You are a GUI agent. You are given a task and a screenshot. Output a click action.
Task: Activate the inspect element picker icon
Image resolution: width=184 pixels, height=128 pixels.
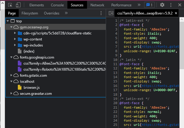[x=10, y=5]
